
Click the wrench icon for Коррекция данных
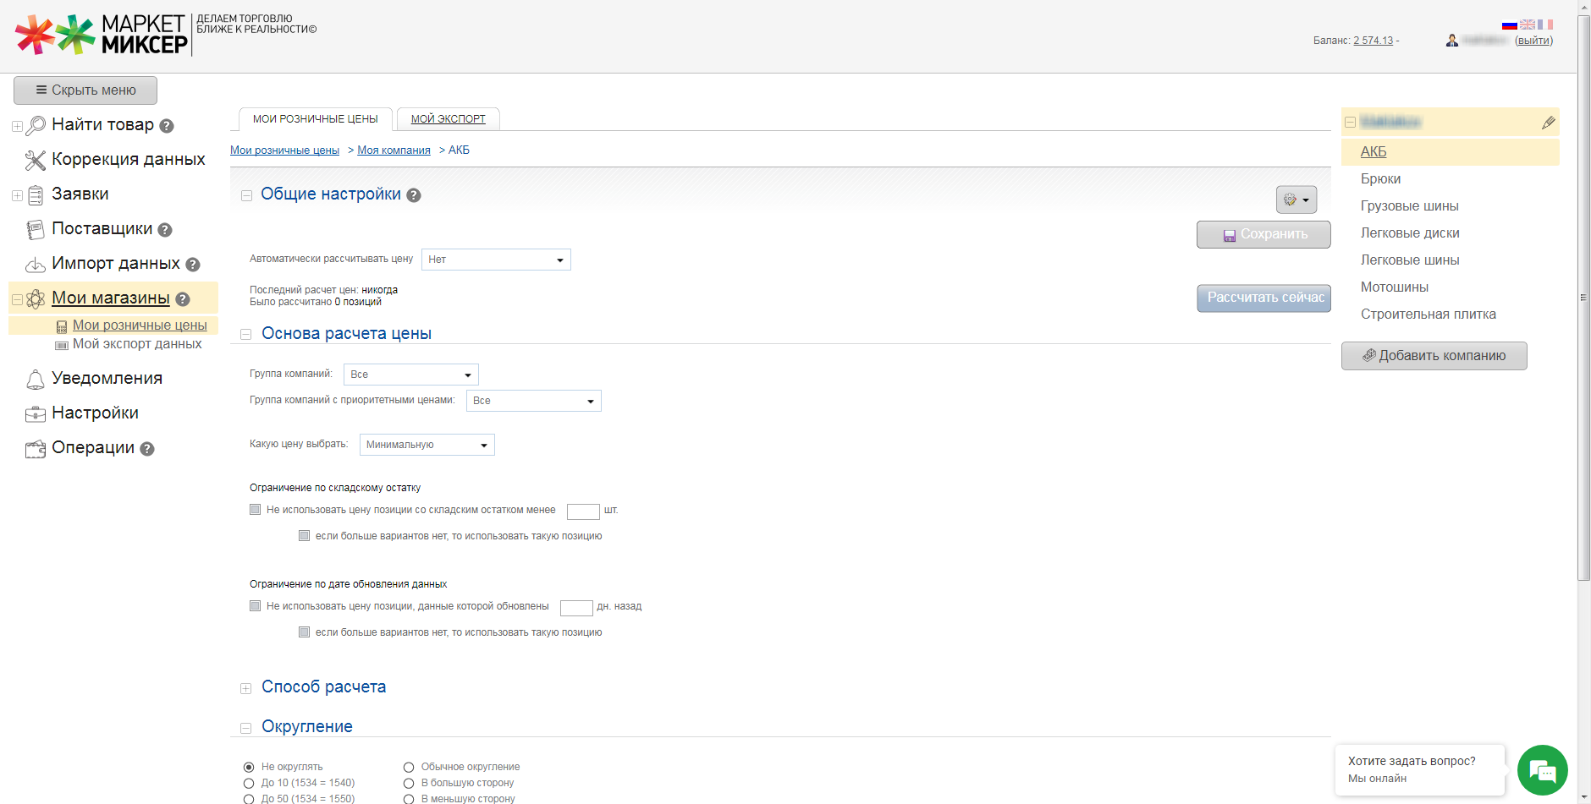click(36, 160)
